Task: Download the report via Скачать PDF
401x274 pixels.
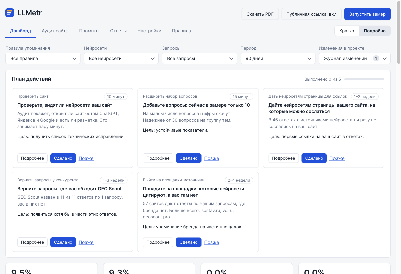Action: click(260, 14)
